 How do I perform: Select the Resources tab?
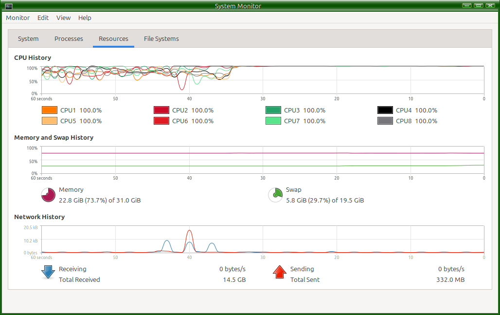click(113, 38)
